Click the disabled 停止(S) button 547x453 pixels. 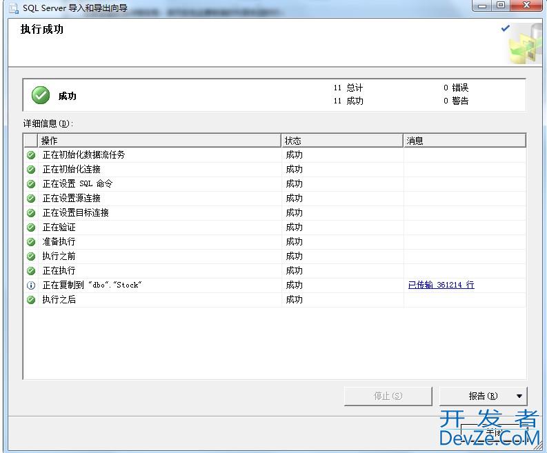tap(388, 396)
